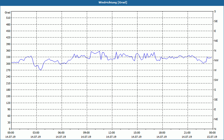Click the E compass label level with 90
Screen dimensions: 224x140
coord(215,109)
